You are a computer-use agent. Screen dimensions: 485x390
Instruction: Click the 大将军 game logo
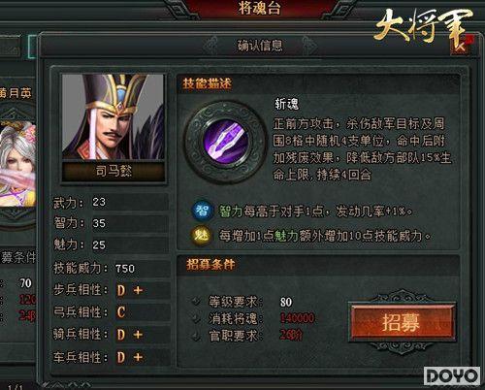[424, 28]
